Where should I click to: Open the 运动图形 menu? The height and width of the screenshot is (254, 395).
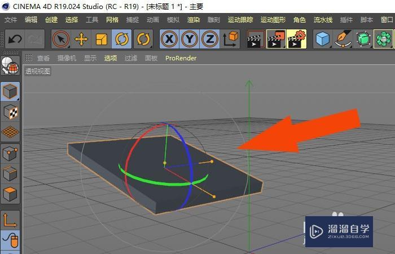click(273, 20)
